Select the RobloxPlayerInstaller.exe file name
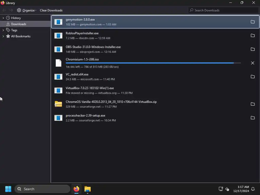This screenshot has height=195, width=260. click(x=82, y=33)
